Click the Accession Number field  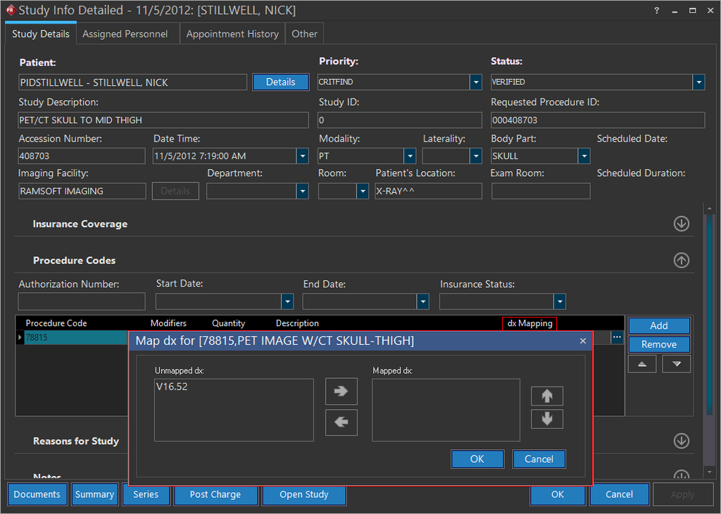[x=82, y=156]
